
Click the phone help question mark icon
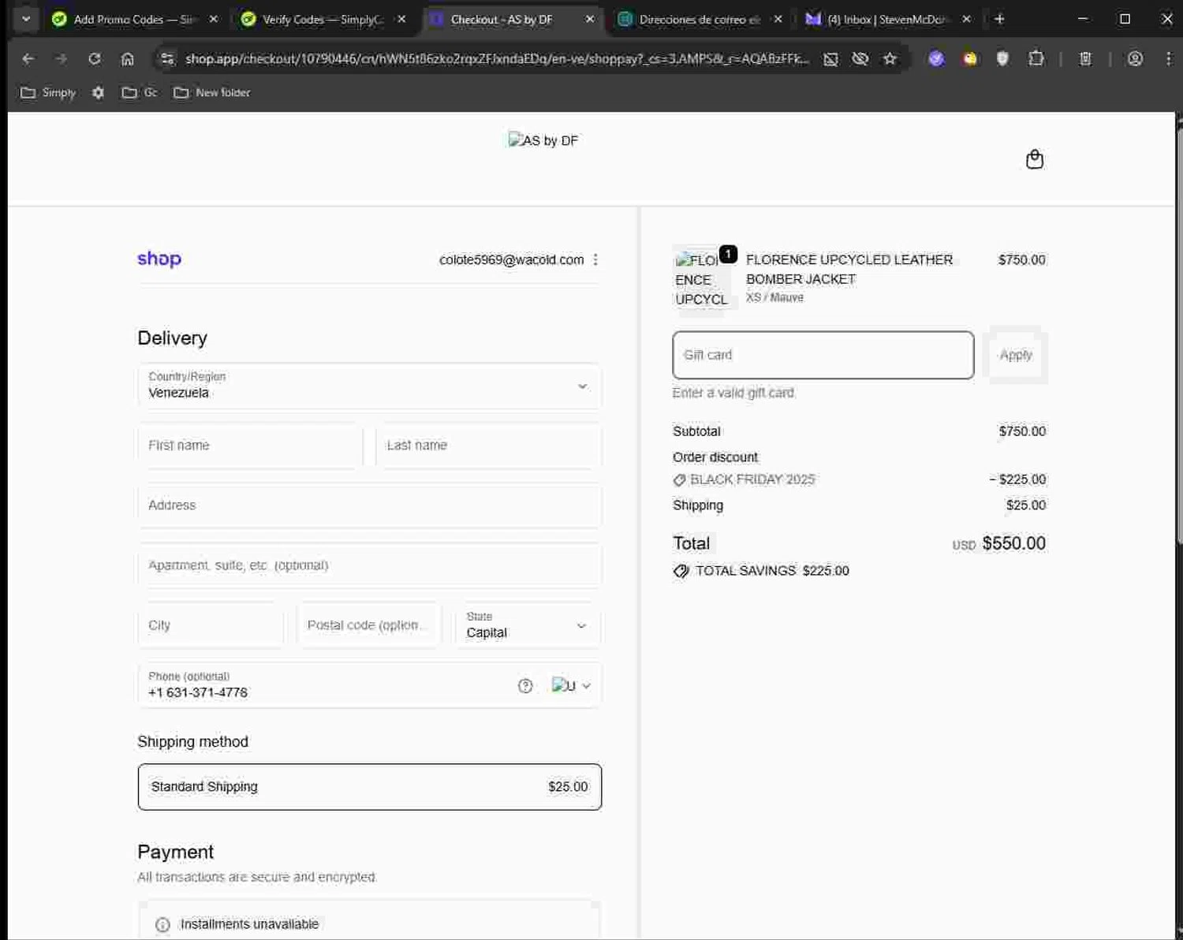pyautogui.click(x=525, y=685)
